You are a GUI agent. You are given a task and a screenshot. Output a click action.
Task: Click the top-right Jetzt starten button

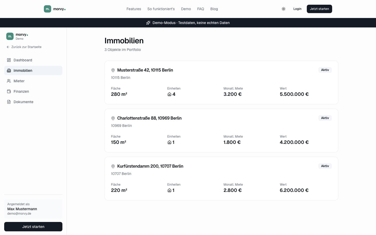pos(319,9)
